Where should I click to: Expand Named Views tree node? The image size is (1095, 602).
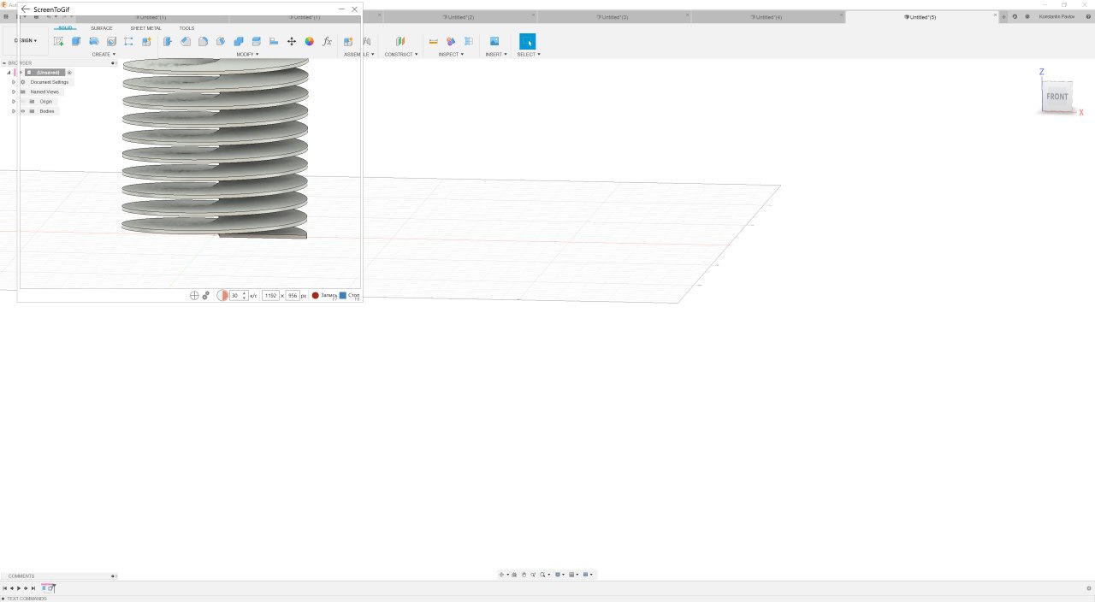point(14,91)
